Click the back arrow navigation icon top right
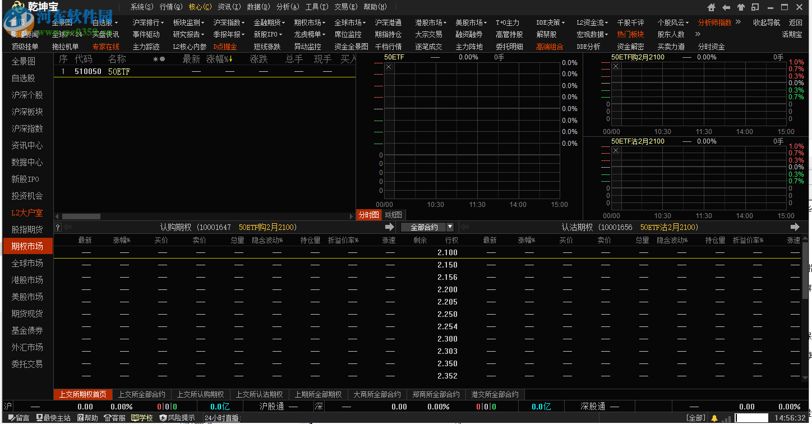The height and width of the screenshot is (424, 812). coord(726,7)
